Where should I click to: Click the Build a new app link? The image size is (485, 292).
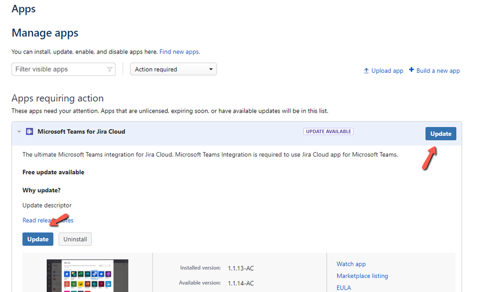click(438, 70)
